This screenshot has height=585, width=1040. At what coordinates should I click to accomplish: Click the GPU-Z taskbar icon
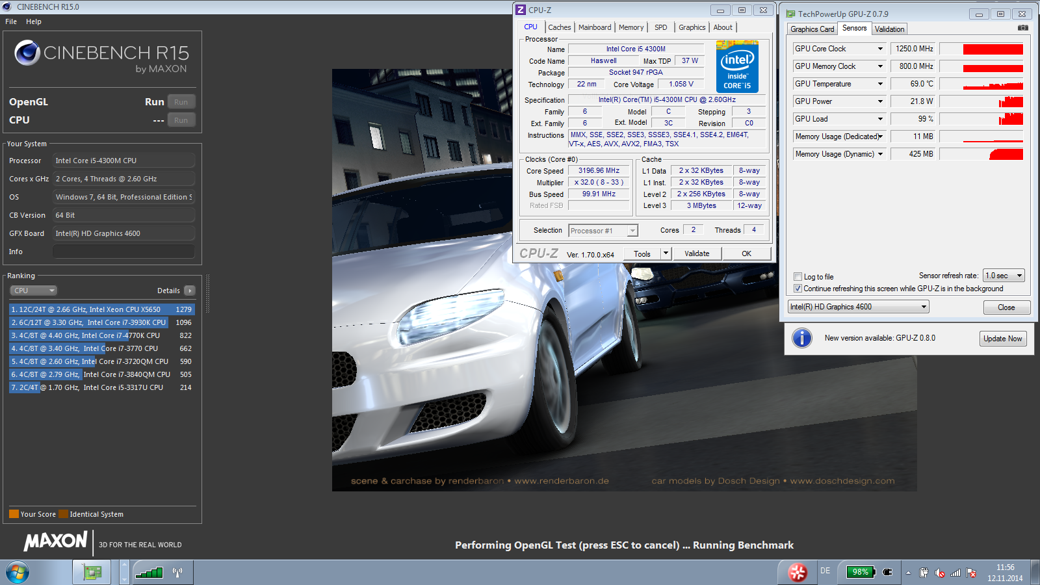[92, 573]
